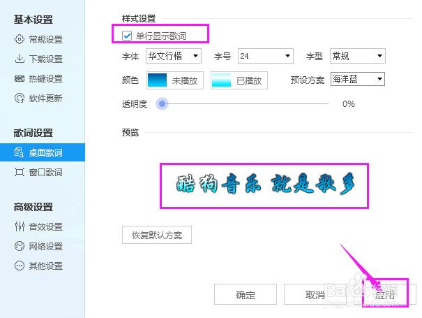Click the 音效设置 equalizer icon
422x318 pixels.
(20, 226)
